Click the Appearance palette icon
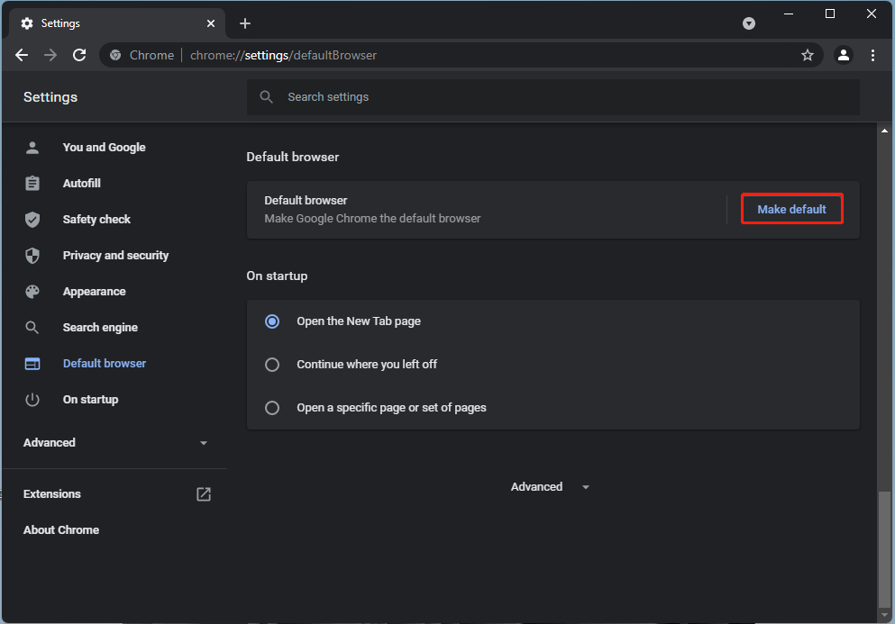This screenshot has height=624, width=895. [32, 292]
